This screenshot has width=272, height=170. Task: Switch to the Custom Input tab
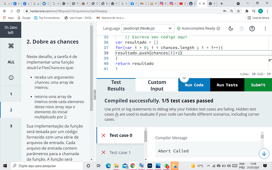(156, 85)
